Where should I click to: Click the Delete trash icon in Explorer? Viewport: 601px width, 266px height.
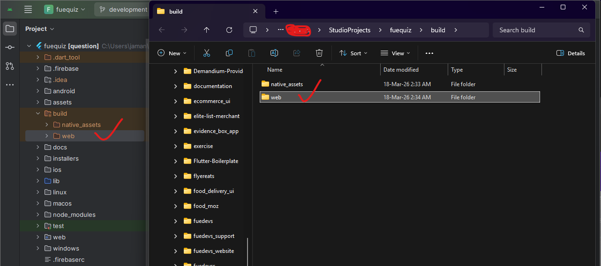pos(319,53)
